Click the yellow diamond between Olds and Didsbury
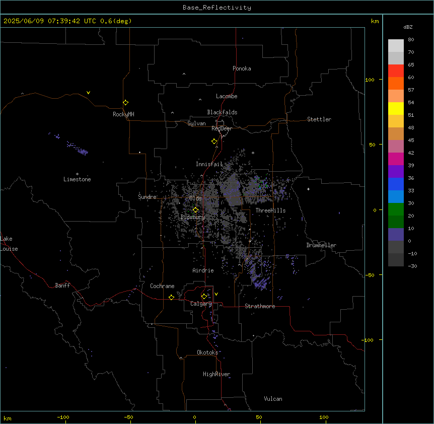The height and width of the screenshot is (424, 434). pyautogui.click(x=195, y=210)
